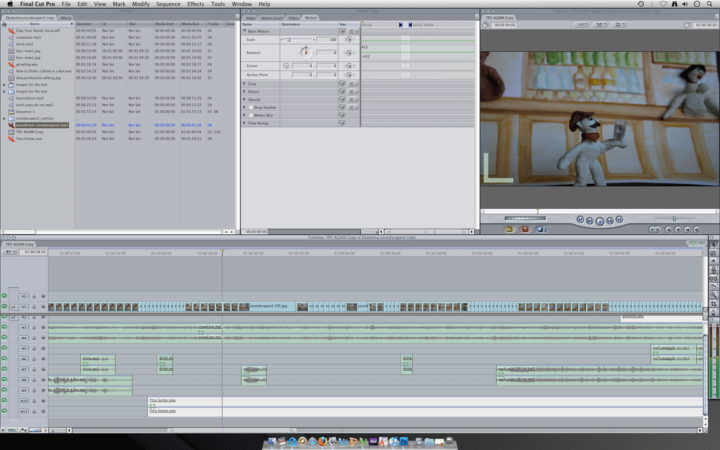Viewport: 720px width, 450px height.
Task: Expand the first 'images for the end' folder
Action: click(x=4, y=84)
